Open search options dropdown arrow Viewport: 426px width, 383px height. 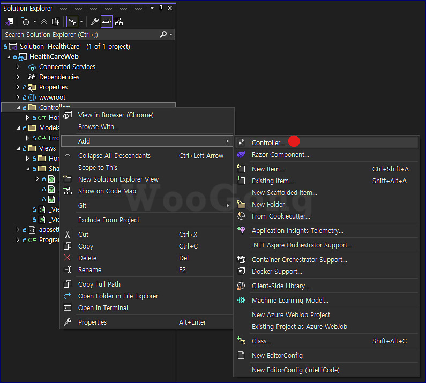pyautogui.click(x=171, y=34)
